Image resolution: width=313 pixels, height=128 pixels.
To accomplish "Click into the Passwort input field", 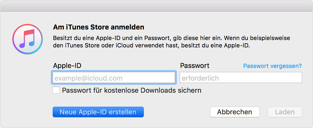I will click(x=241, y=77).
